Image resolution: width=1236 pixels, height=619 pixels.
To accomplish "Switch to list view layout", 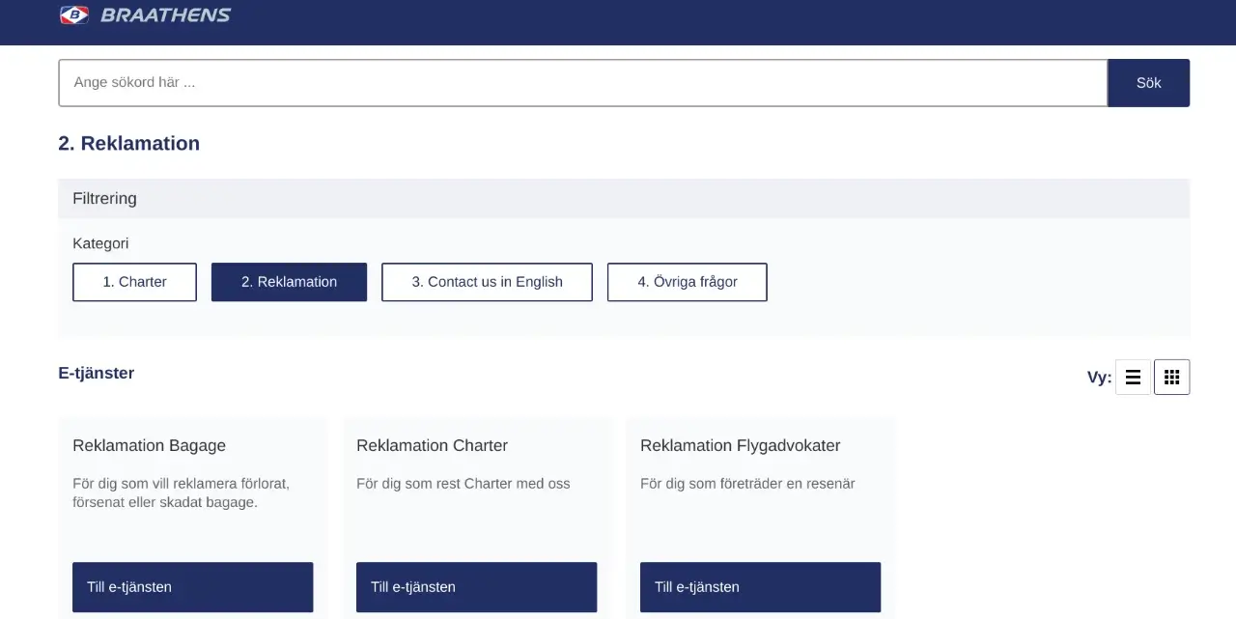I will click(1133, 378).
